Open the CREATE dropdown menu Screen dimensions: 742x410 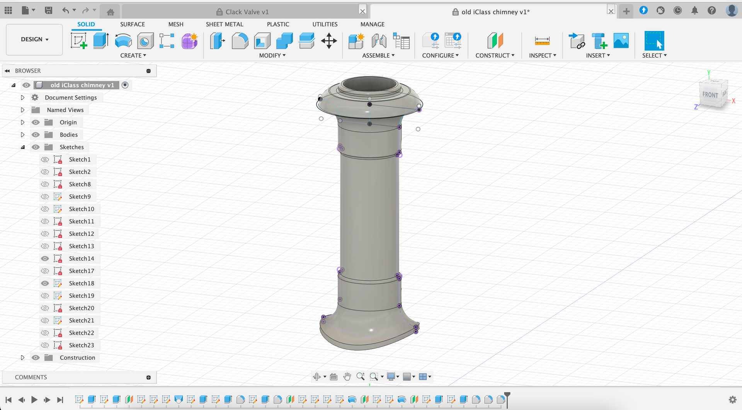click(133, 56)
